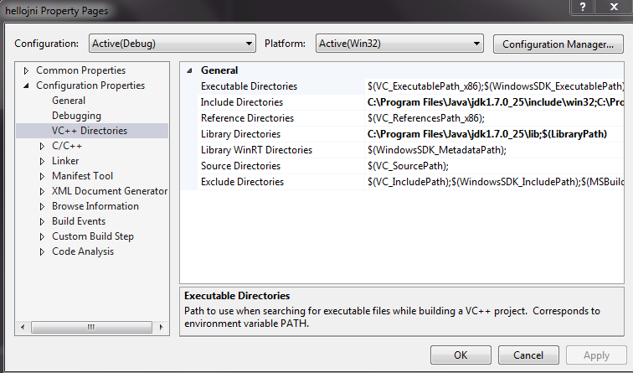Select the Debugging tree item
Viewport: 633px width, 373px height.
76,116
